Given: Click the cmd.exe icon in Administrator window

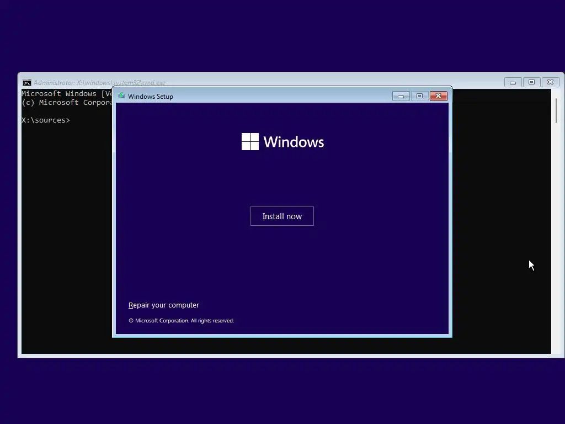Looking at the screenshot, I should [26, 83].
